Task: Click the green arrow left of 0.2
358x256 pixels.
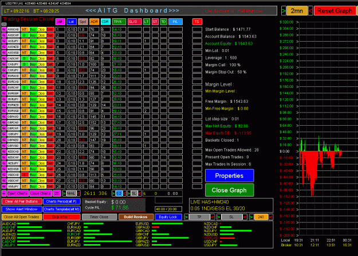Action: click(113, 193)
